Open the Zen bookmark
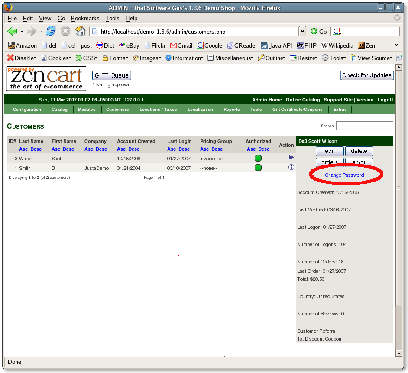Image resolution: width=408 pixels, height=373 pixels. point(366,45)
